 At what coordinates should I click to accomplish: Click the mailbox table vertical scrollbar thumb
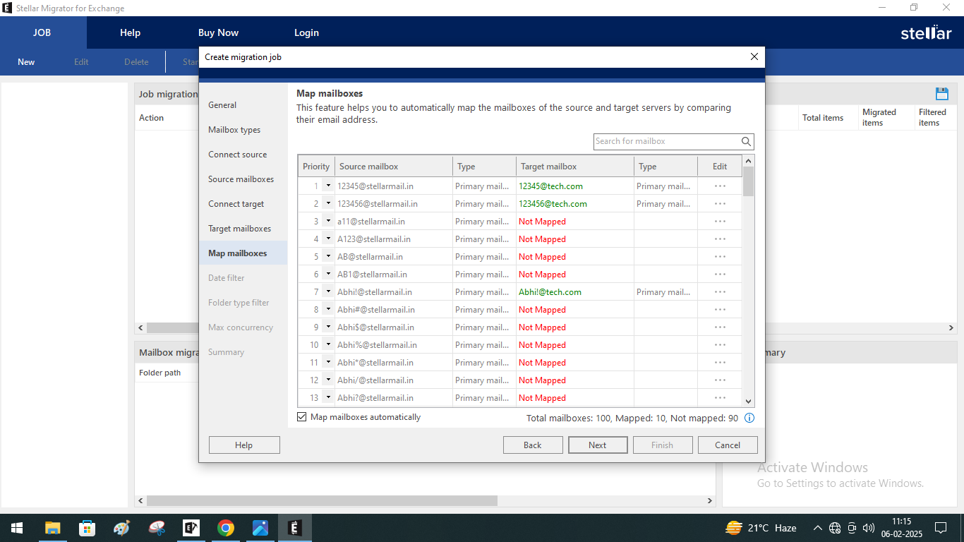[x=749, y=181]
